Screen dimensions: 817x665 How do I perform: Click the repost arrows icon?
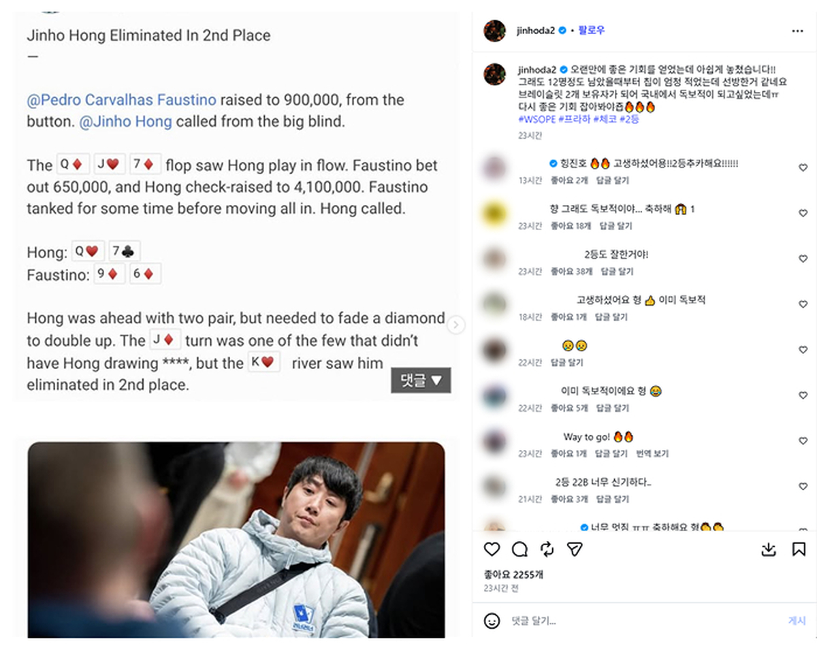(547, 549)
